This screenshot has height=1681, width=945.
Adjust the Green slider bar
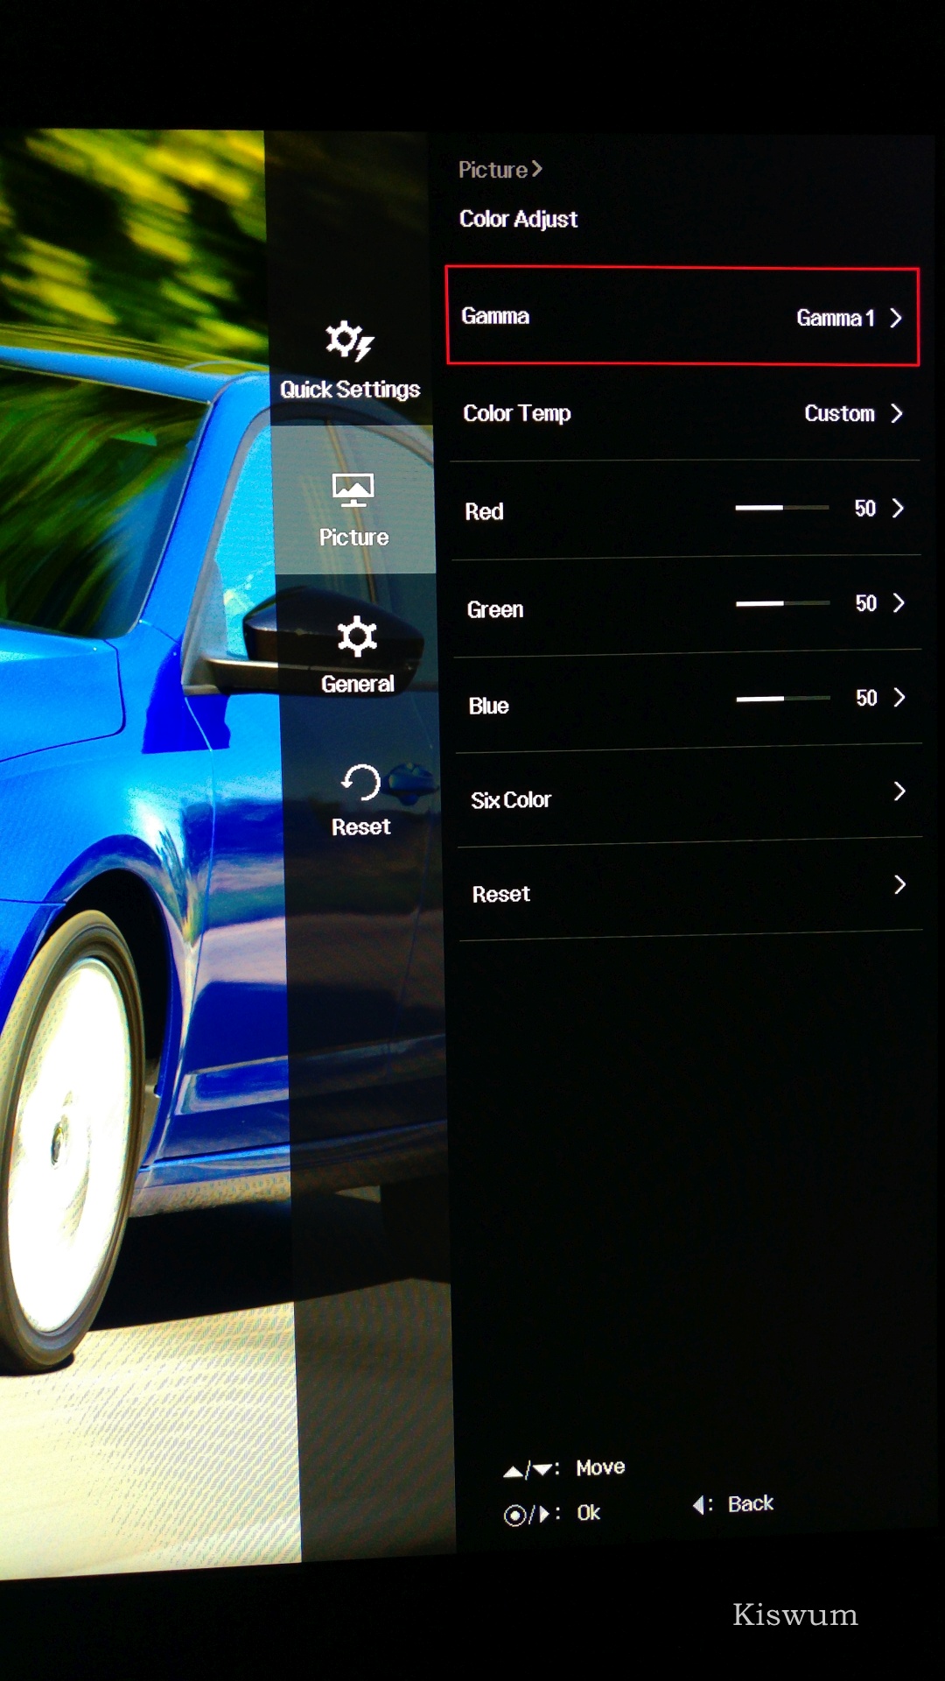[x=783, y=603]
